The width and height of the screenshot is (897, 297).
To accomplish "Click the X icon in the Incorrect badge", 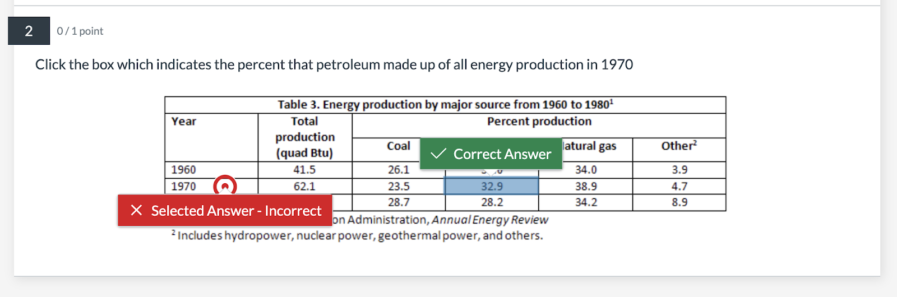I will (x=136, y=210).
